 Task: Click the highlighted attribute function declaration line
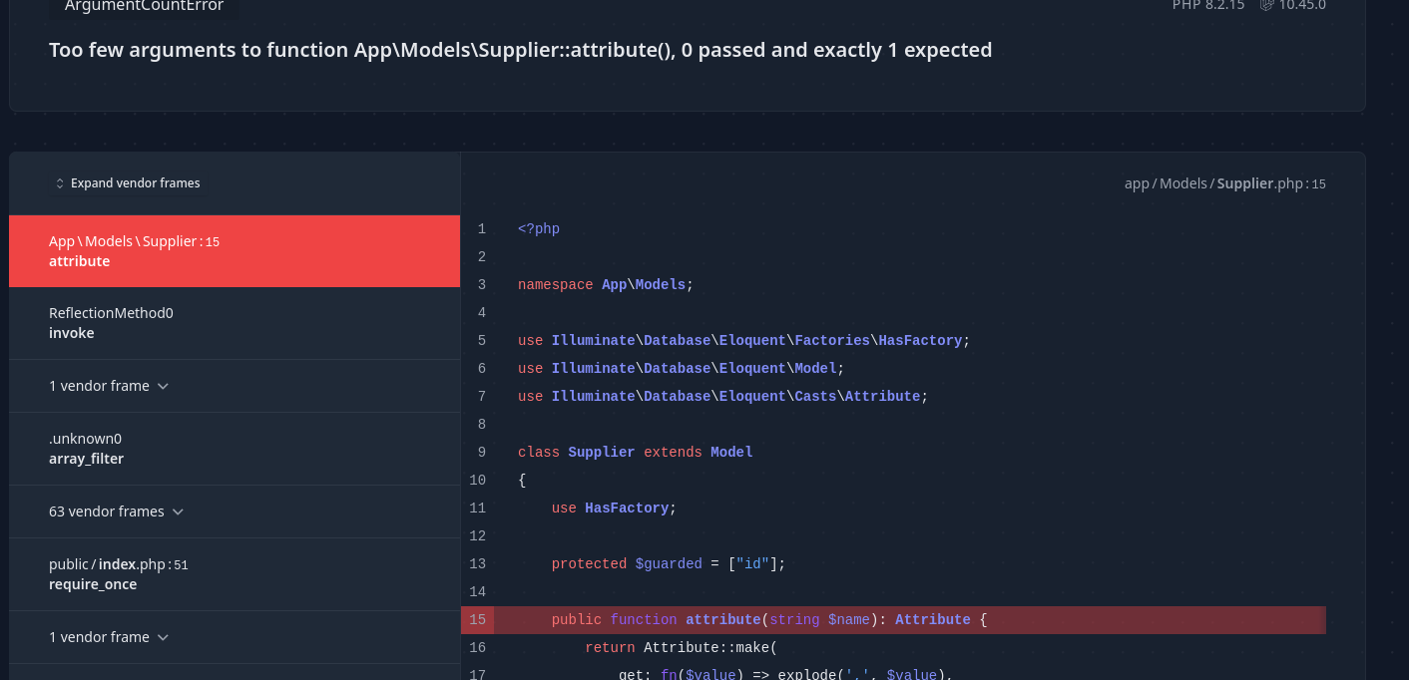(x=768, y=620)
